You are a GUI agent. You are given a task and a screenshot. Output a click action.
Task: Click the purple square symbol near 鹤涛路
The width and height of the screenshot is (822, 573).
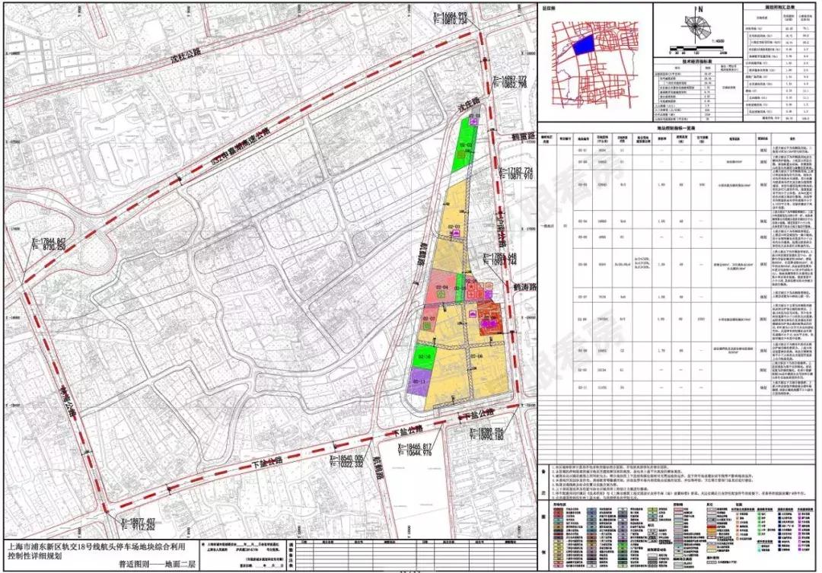(x=489, y=294)
